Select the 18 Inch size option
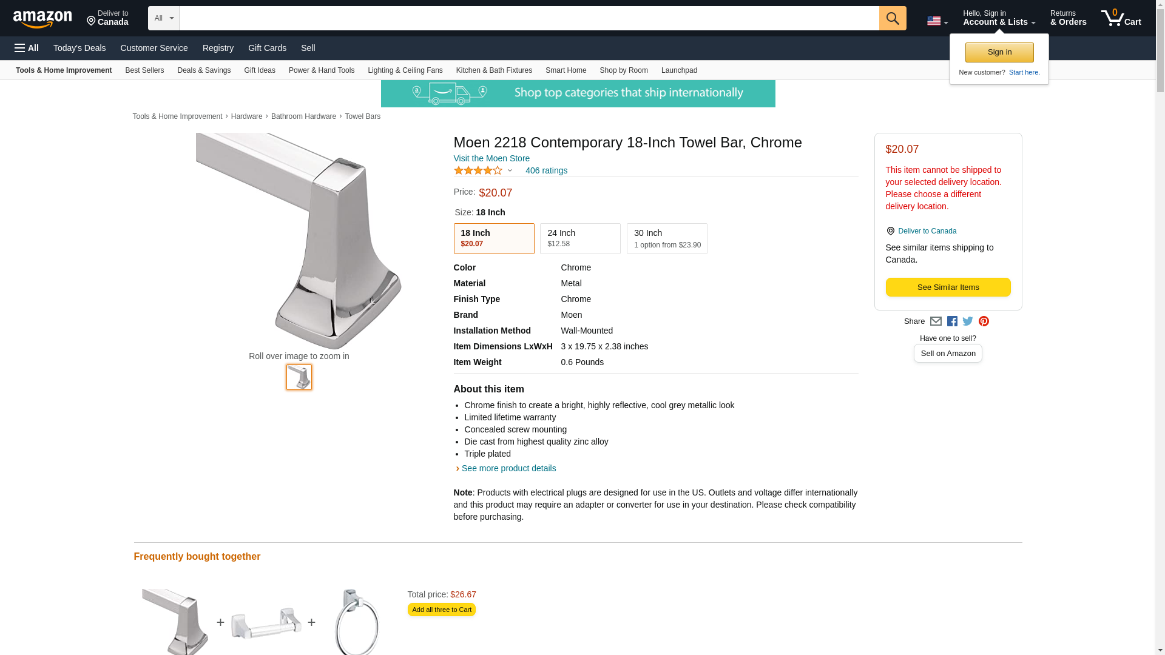Screen dimensions: 1165x655 (x=494, y=238)
